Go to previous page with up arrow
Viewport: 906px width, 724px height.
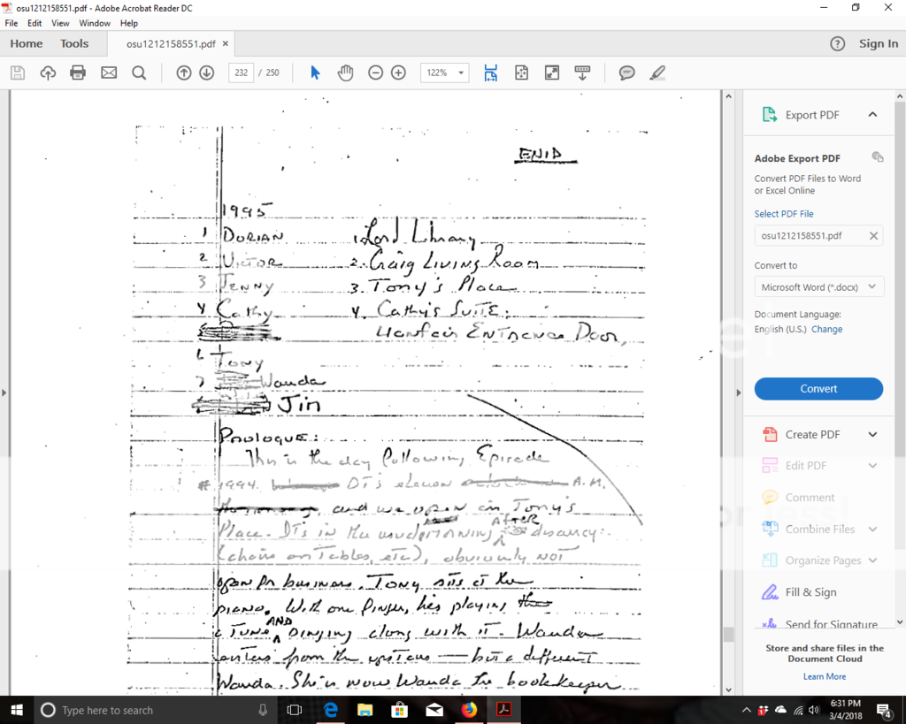183,72
